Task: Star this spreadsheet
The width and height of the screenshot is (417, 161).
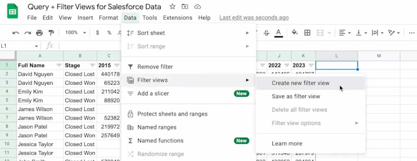Action: (x=173, y=7)
